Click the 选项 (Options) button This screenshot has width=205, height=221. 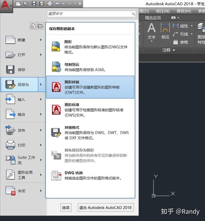coord(66,208)
